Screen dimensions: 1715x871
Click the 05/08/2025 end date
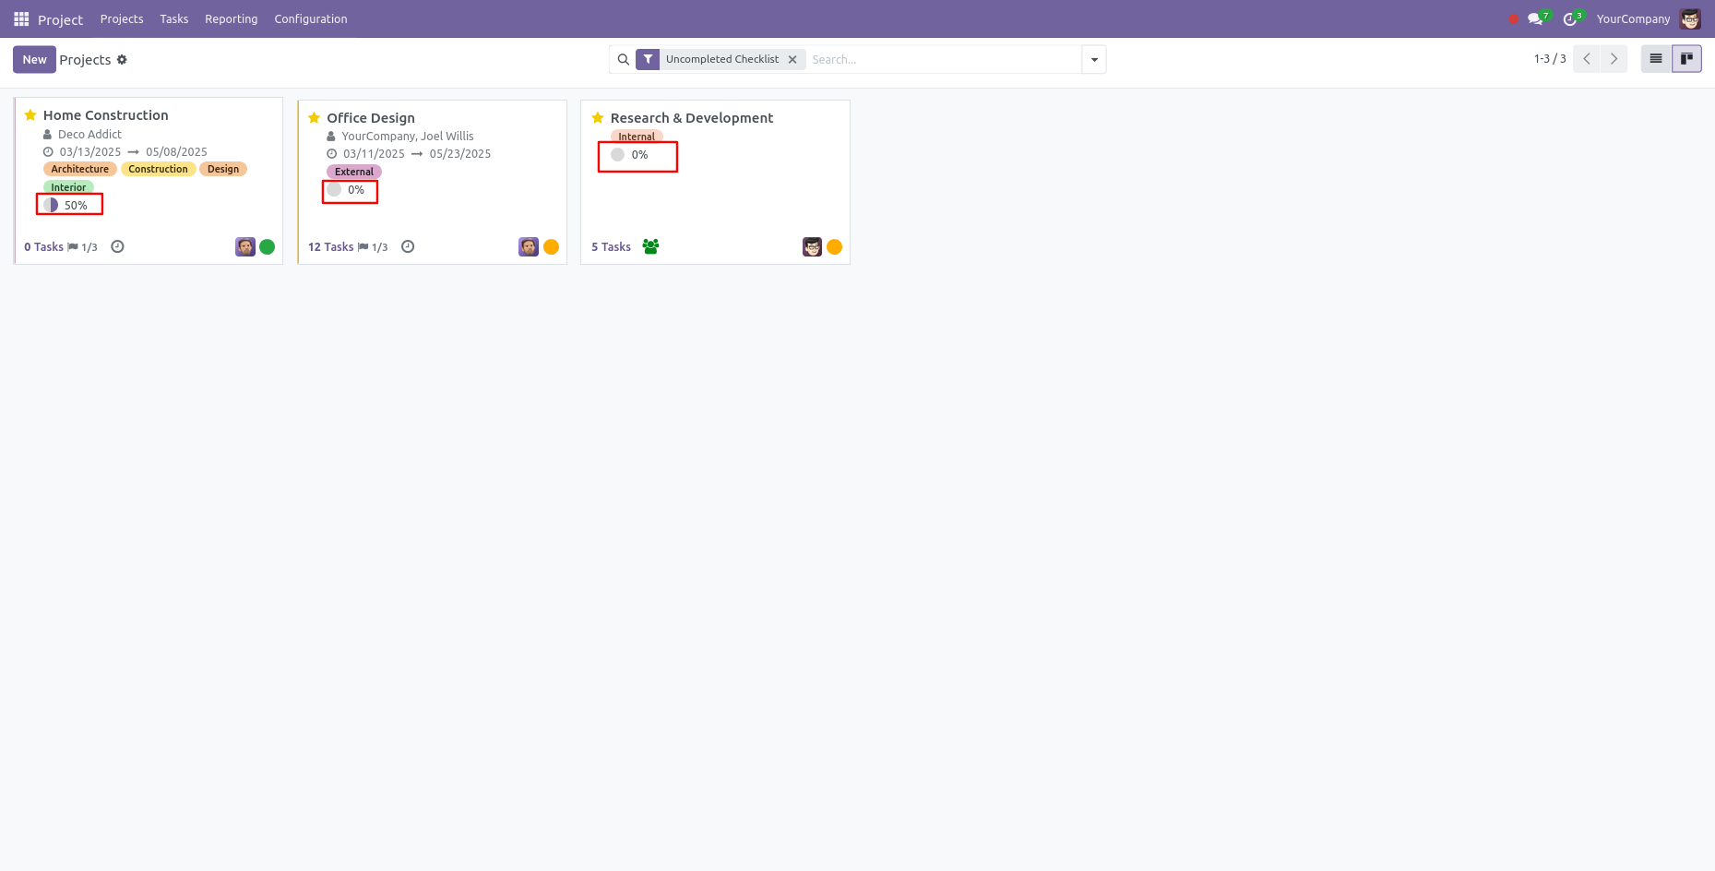[x=176, y=152]
